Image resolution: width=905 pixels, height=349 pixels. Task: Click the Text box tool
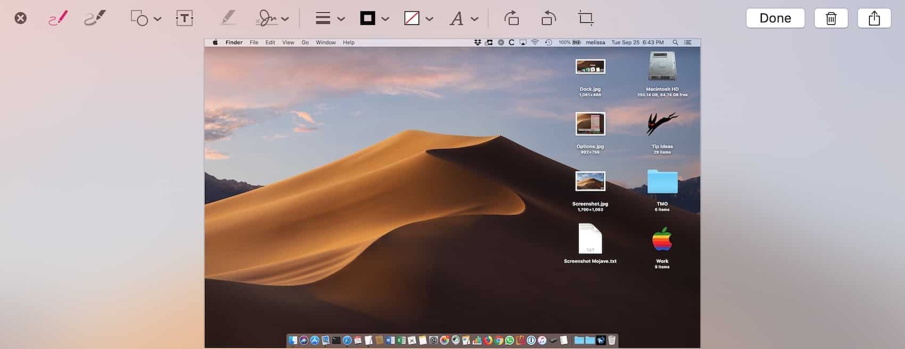click(184, 18)
